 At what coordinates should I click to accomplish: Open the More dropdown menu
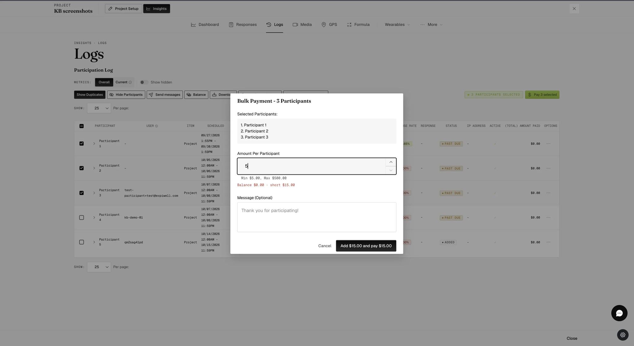pos(432,25)
